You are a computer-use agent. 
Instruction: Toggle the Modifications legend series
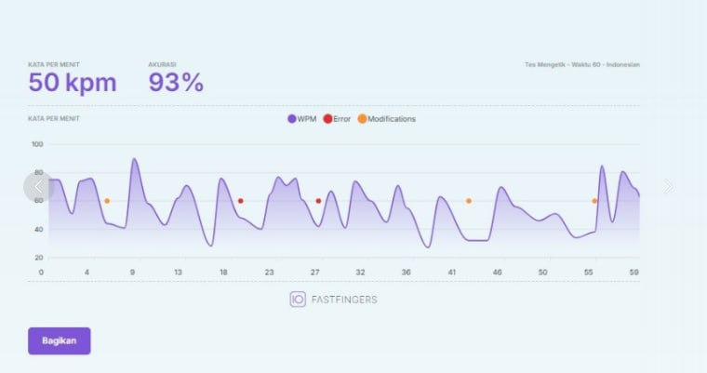click(387, 119)
